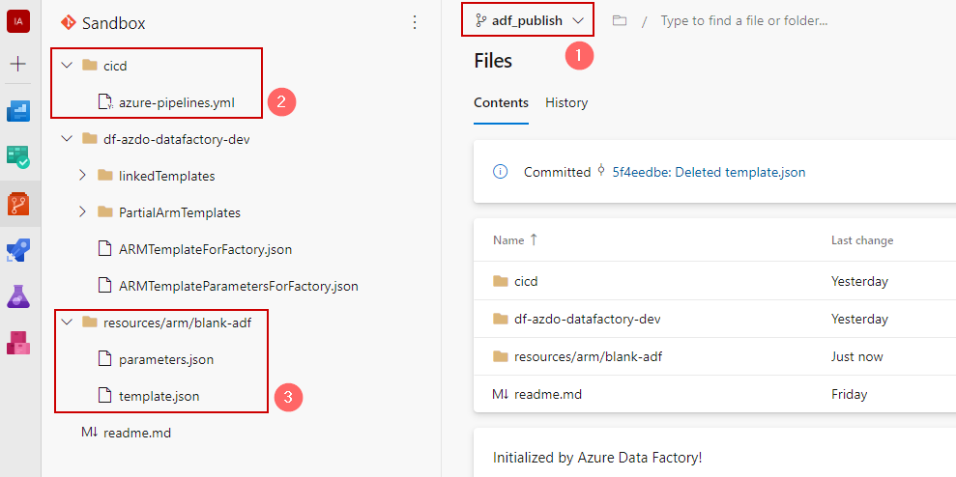956x477 pixels.
Task: Collapse the resources/arm/blank-adf folder in tree
Action: pos(67,323)
